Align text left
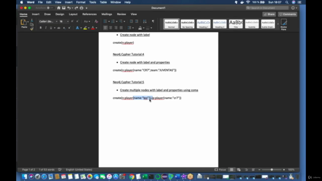The width and height of the screenshot is (322, 181). tap(105, 28)
